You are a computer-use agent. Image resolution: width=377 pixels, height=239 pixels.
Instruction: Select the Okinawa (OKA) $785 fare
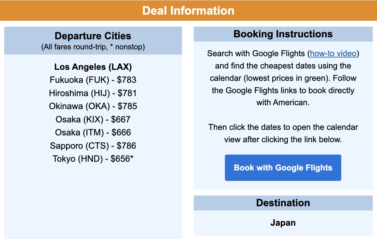93,106
